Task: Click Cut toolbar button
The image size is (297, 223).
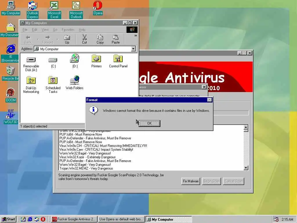Action: point(84,39)
